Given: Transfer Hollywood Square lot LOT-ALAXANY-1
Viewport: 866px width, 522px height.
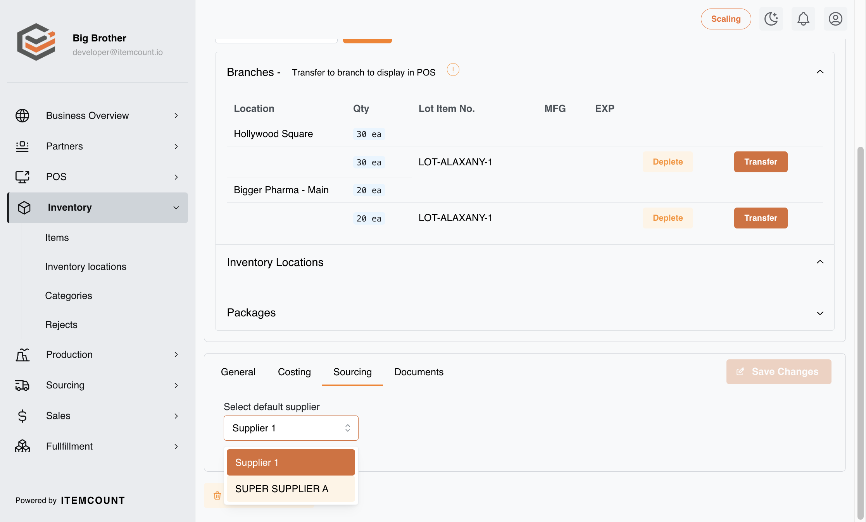Looking at the screenshot, I should [761, 162].
